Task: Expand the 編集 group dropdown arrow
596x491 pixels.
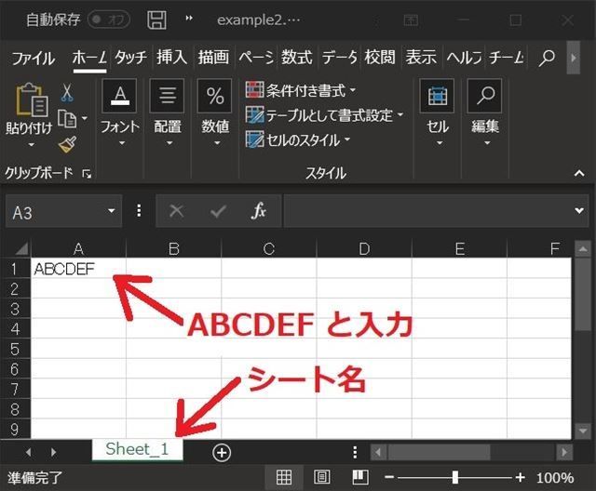Action: pos(487,143)
